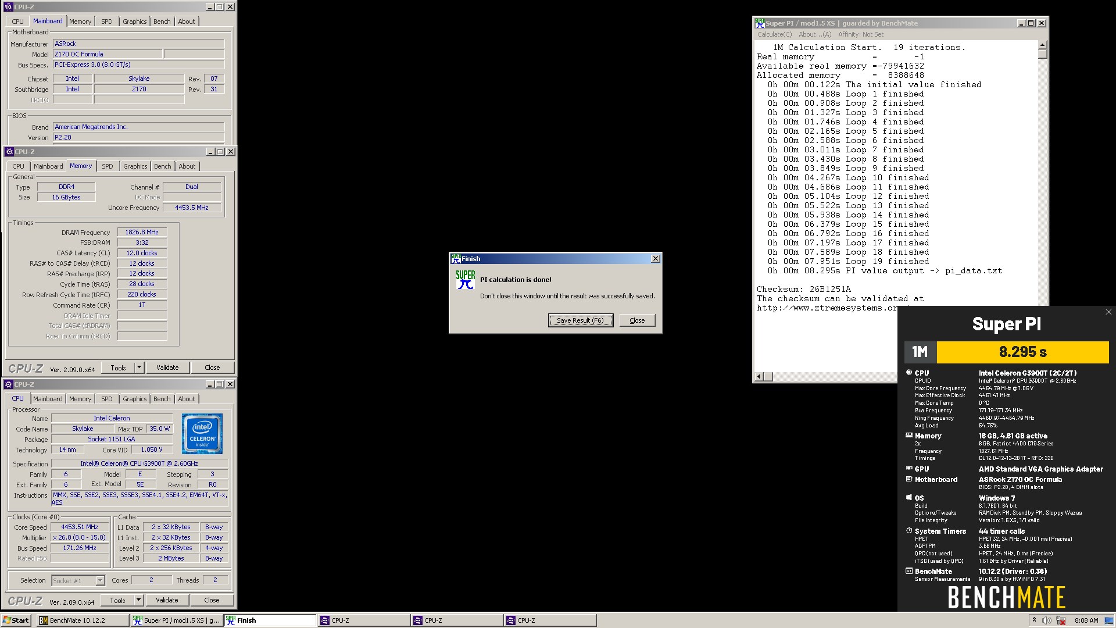Click the taskbar clock showing 8:08 AM
This screenshot has width=1116, height=628.
1086,620
